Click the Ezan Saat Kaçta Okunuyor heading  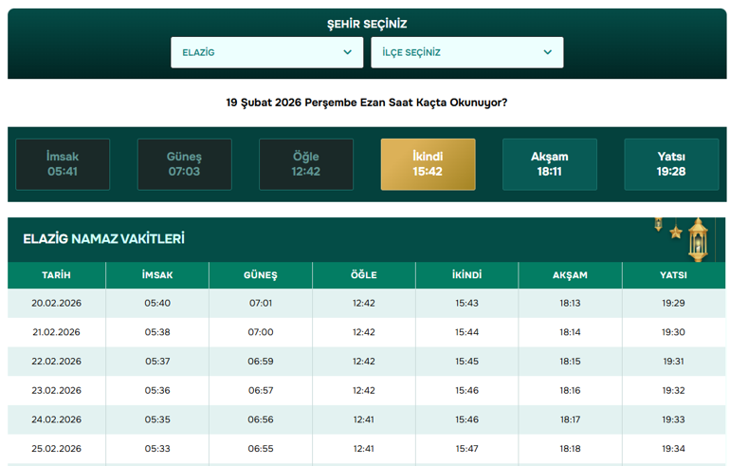tap(366, 103)
